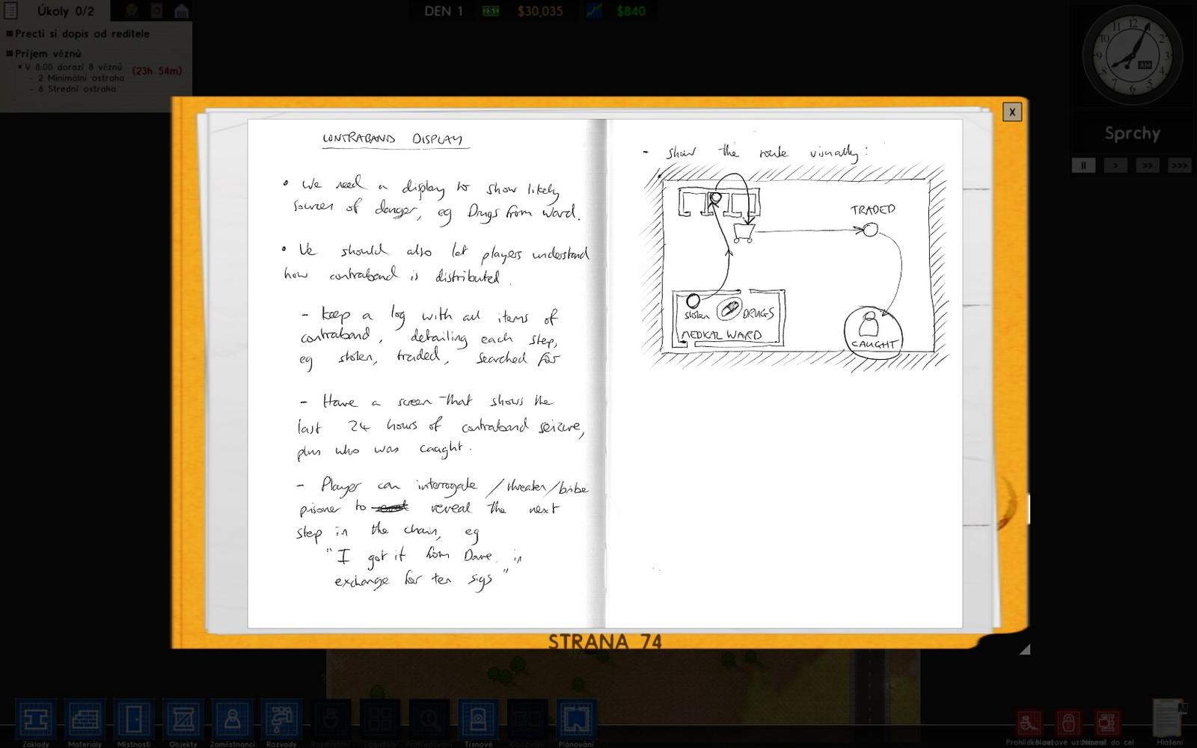Screen dimensions: 1197x748
Task: Expand the Precti si dopis od reditele task
Action: click(82, 34)
